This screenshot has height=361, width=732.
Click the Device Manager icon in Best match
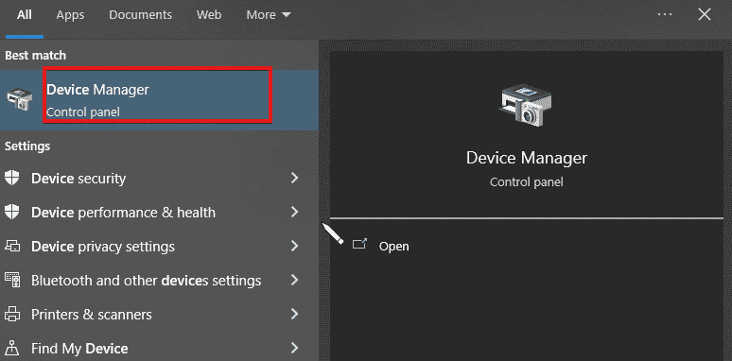pos(20,100)
